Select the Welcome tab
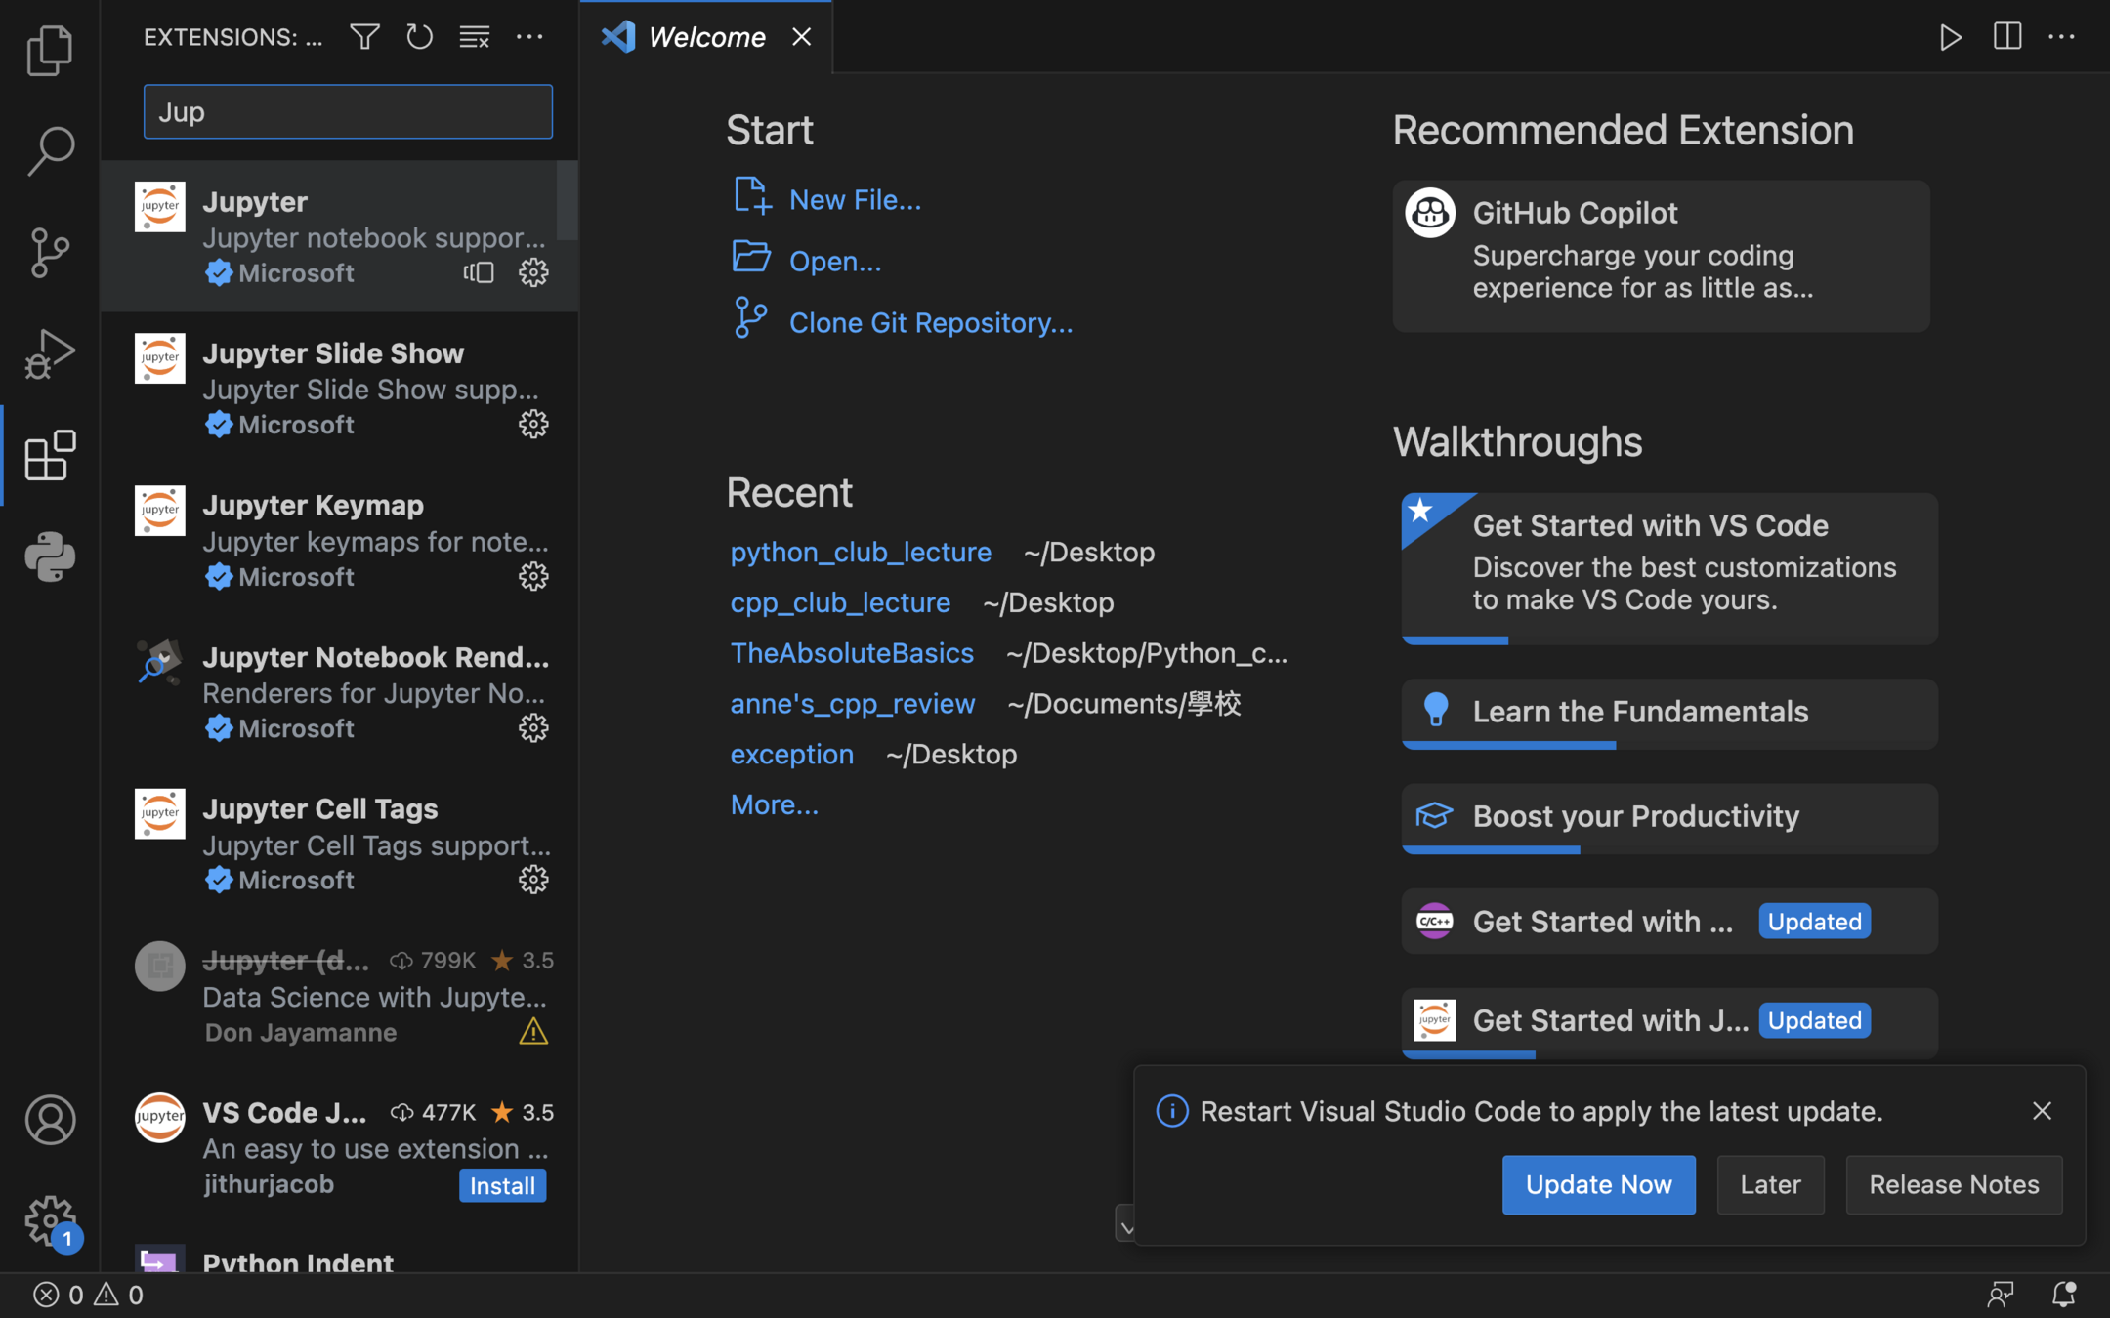The image size is (2110, 1318). point(706,37)
